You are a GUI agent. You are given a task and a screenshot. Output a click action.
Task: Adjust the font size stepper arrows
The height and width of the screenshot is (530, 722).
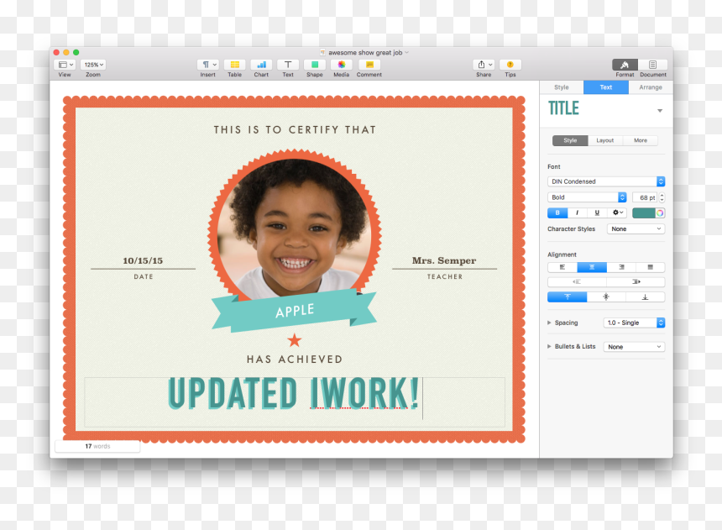pyautogui.click(x=662, y=197)
